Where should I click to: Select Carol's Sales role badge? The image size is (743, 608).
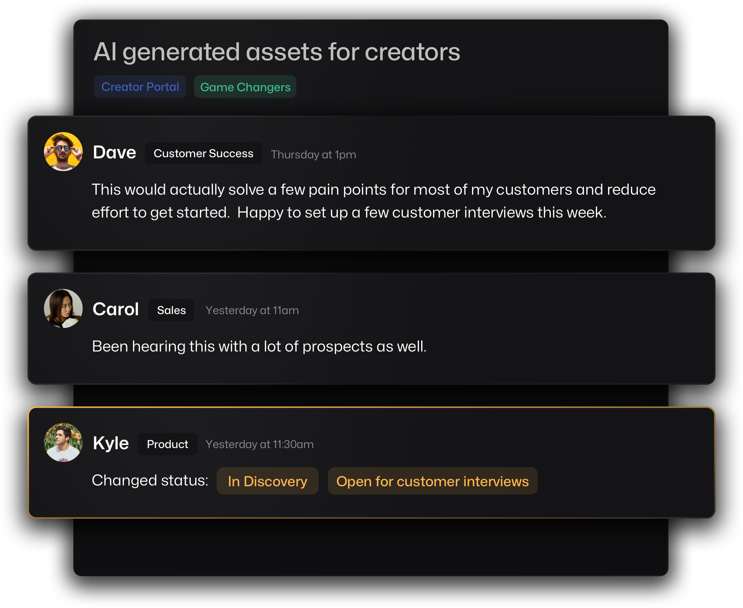(x=171, y=310)
